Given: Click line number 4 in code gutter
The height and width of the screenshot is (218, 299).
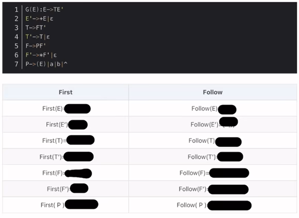Looking at the screenshot, I should coord(16,36).
